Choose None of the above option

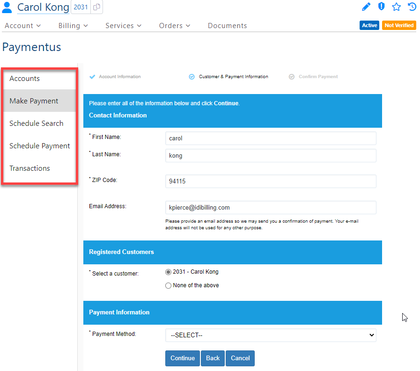pos(168,285)
